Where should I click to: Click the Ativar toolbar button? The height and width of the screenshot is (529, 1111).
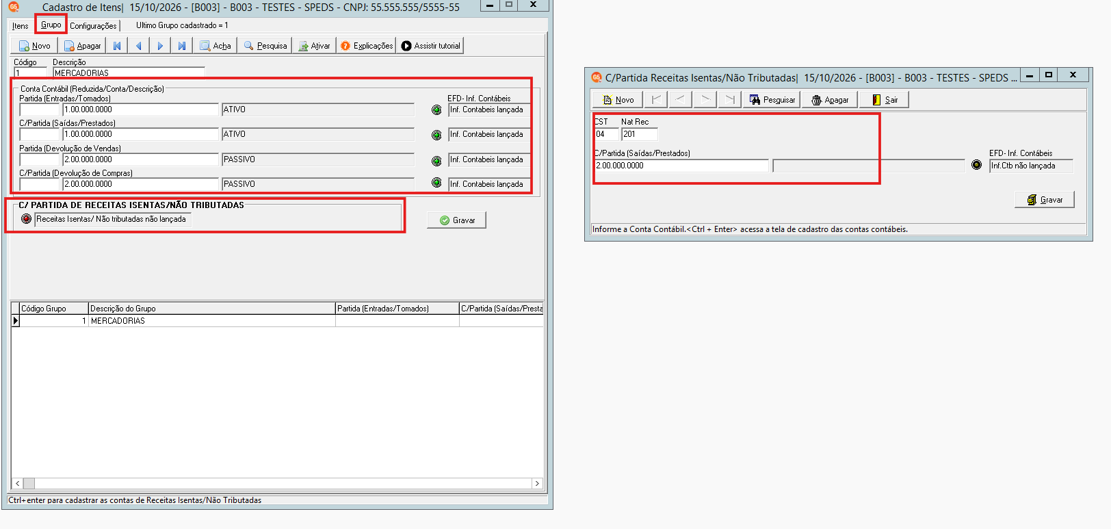pyautogui.click(x=314, y=46)
